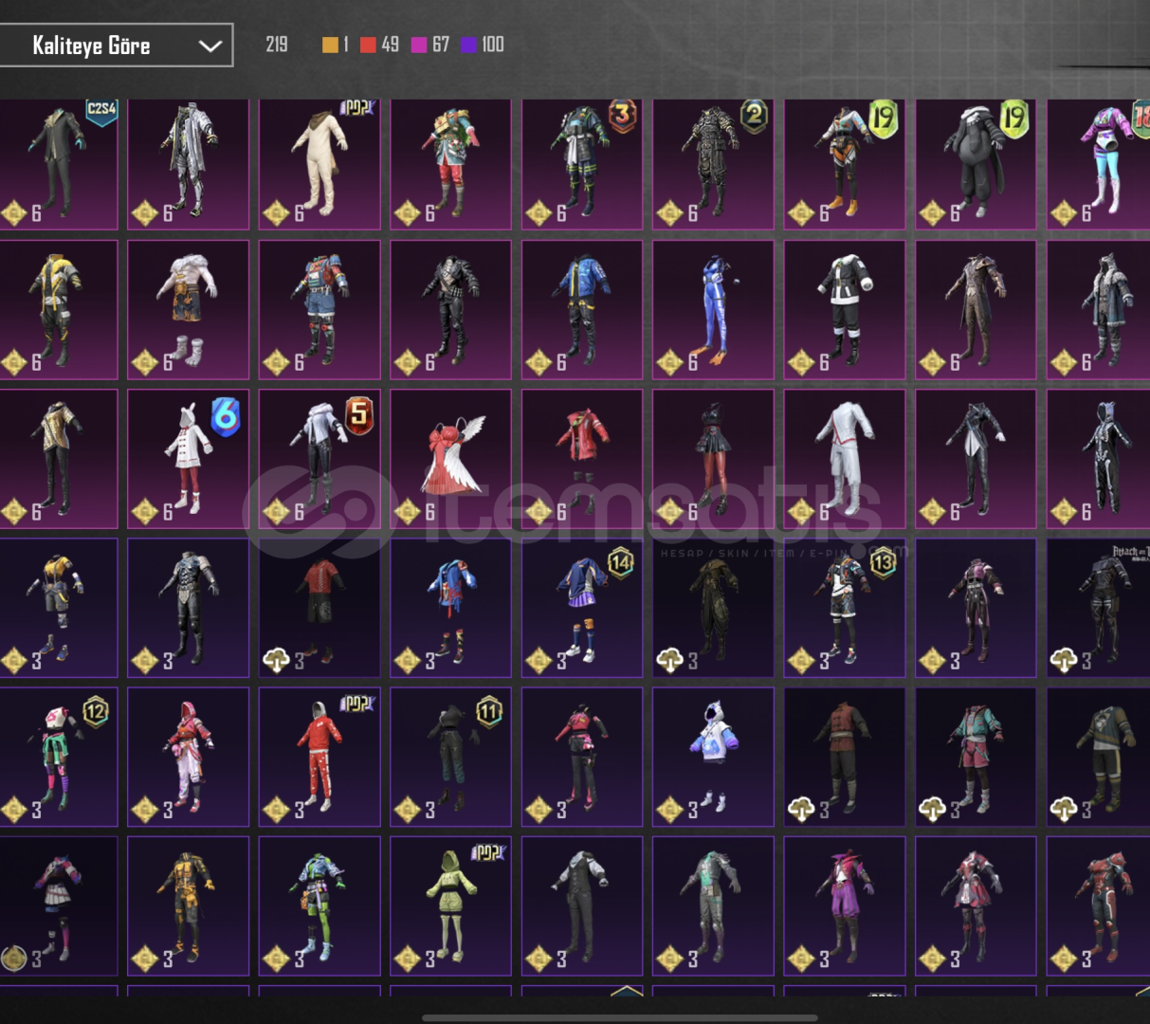Select the grey-blue hooded coat outfit
This screenshot has height=1024, width=1150.
pos(1100,309)
